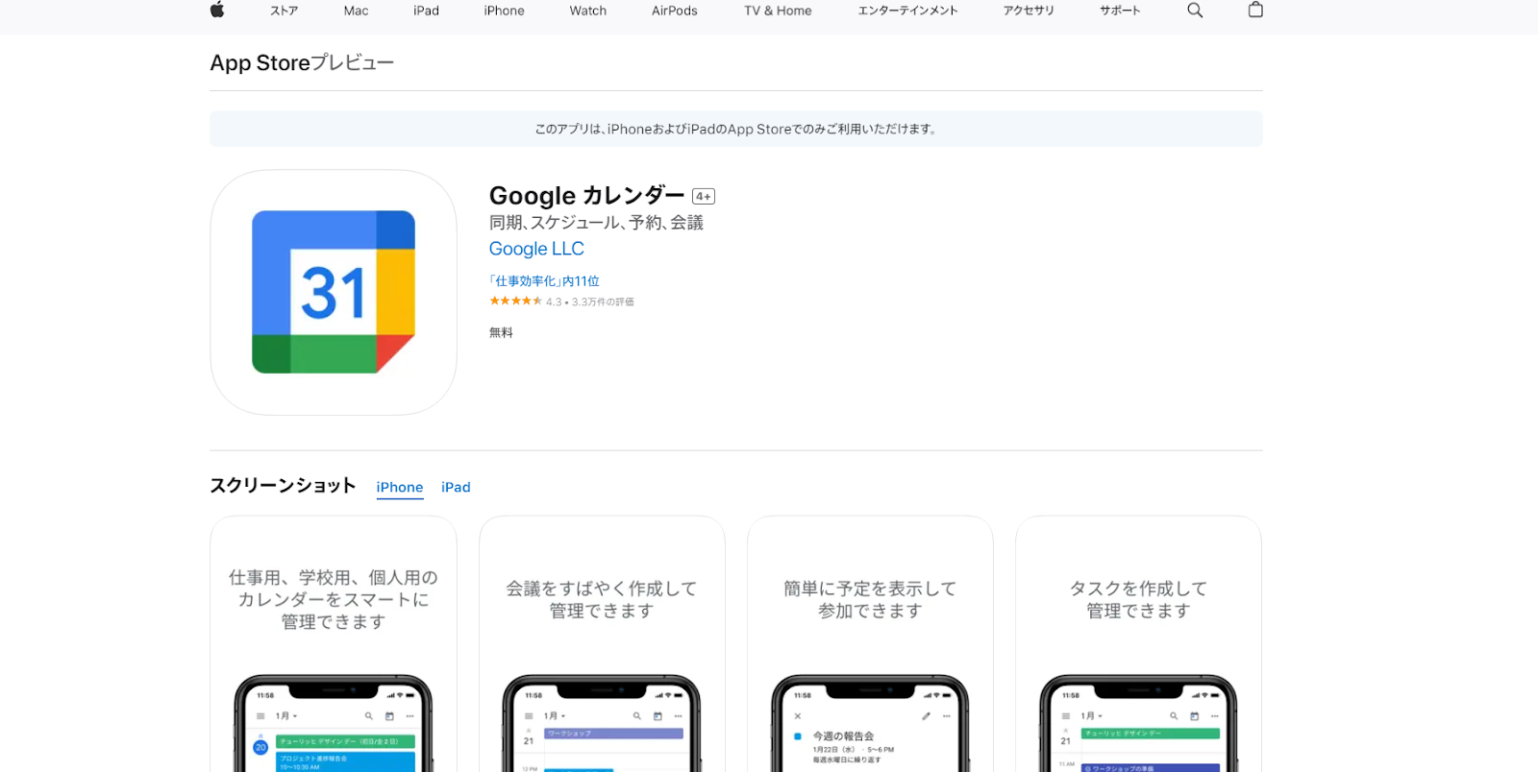The height and width of the screenshot is (772, 1538).
Task: Click the Google Calendar app icon
Action: click(x=334, y=293)
